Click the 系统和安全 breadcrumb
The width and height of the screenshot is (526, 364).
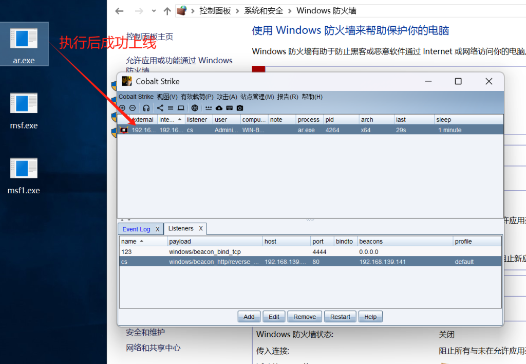(264, 11)
